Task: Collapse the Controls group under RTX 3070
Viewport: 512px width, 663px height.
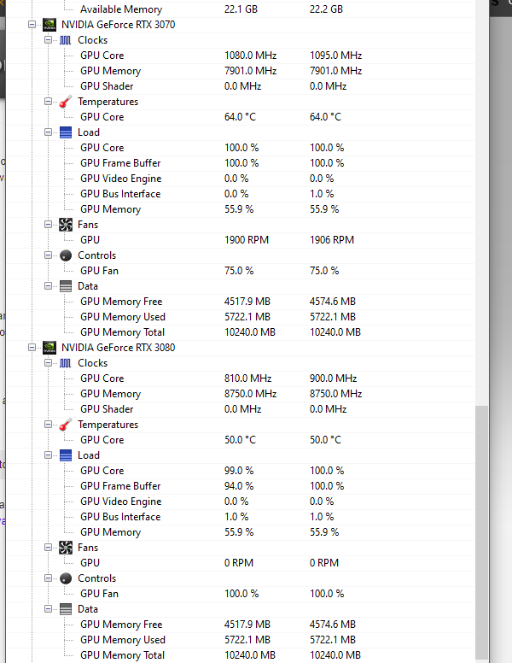Action: pos(48,255)
